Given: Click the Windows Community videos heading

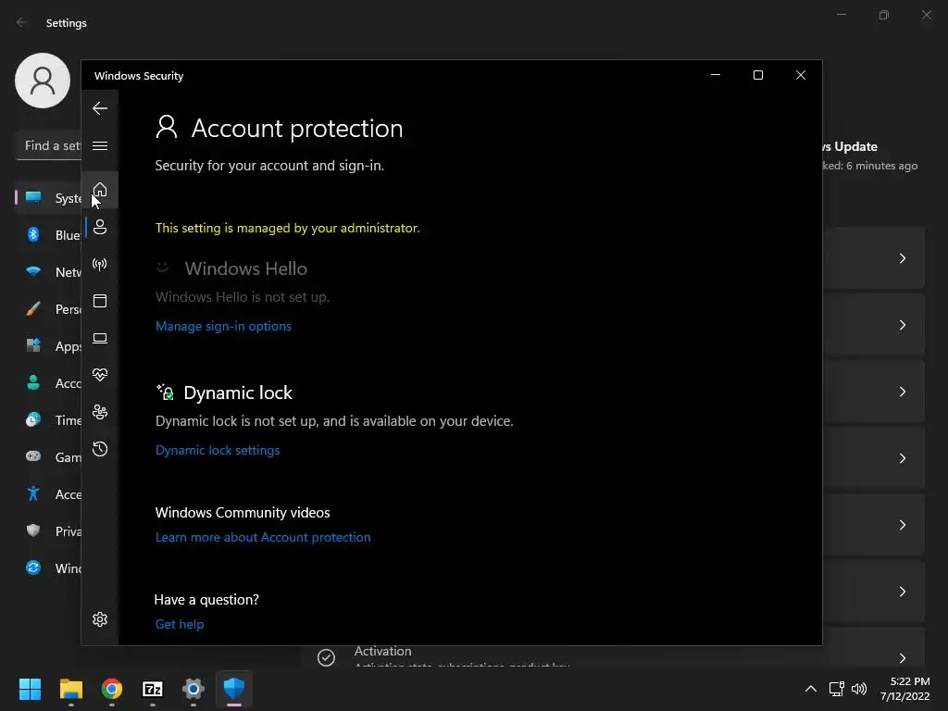Looking at the screenshot, I should point(243,512).
